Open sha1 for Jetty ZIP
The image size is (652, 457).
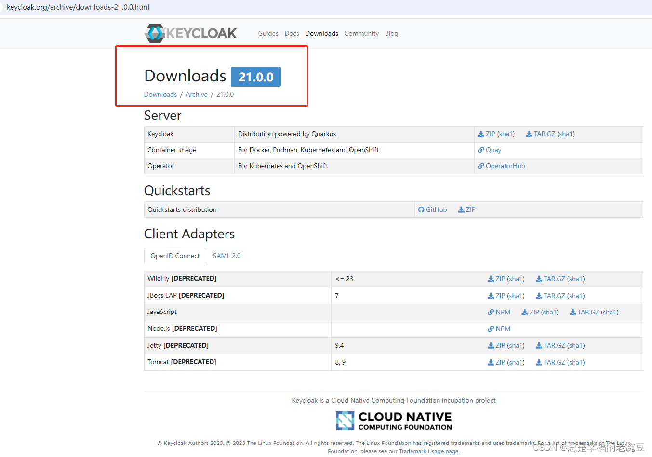tap(516, 345)
